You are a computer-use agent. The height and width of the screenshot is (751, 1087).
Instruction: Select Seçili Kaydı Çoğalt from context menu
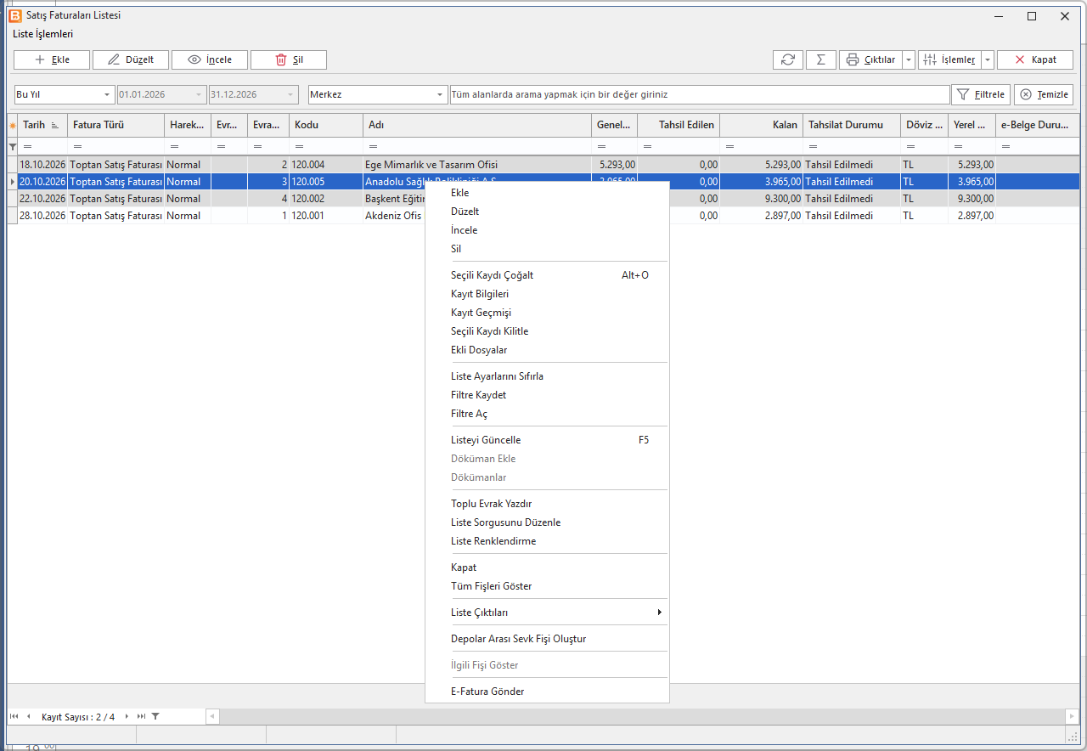[x=547, y=275]
